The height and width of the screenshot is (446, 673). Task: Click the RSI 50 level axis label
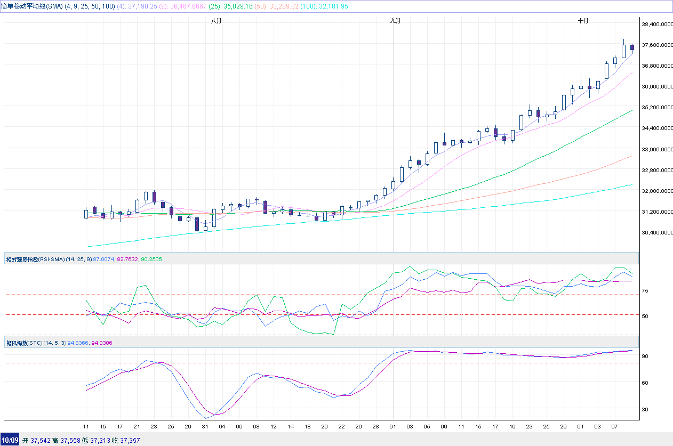645,317
